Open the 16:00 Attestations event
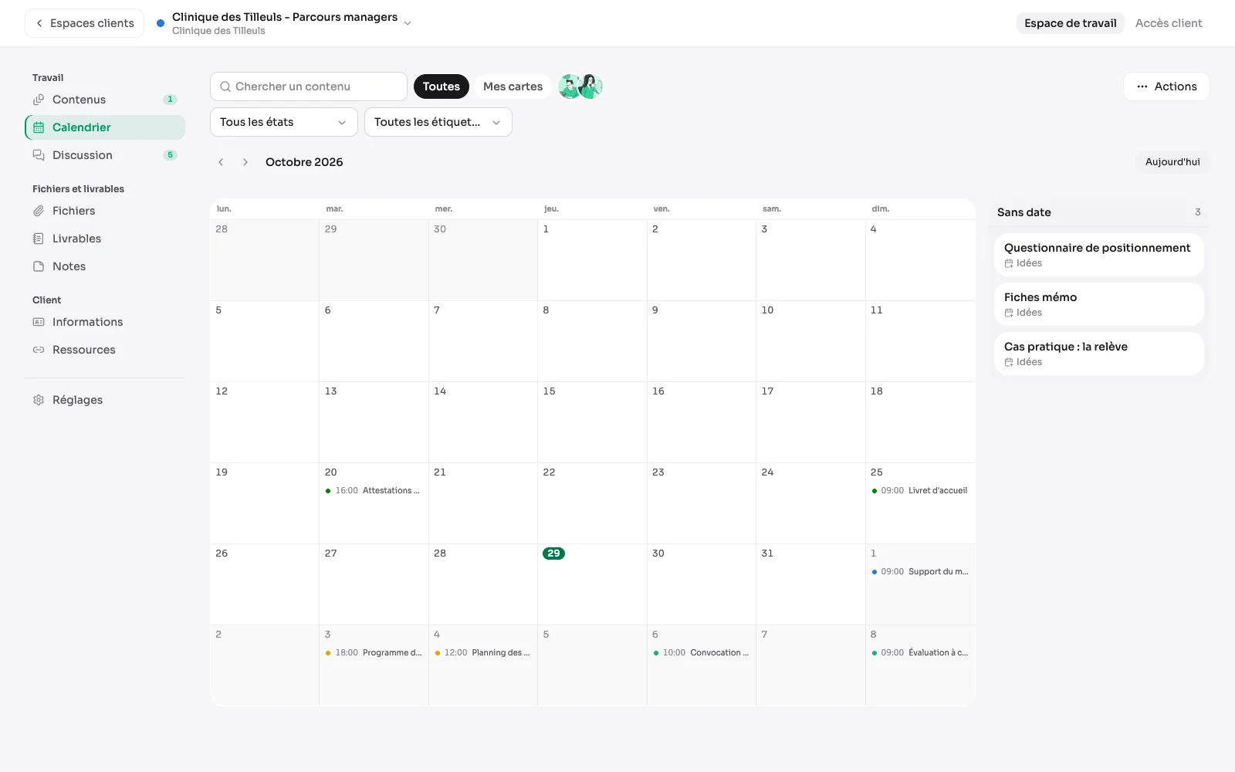The height and width of the screenshot is (772, 1235). (374, 491)
